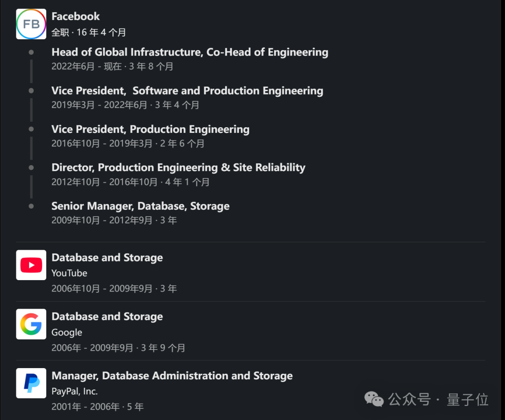
Task: Click the Facebook company logo icon
Action: coord(31,24)
